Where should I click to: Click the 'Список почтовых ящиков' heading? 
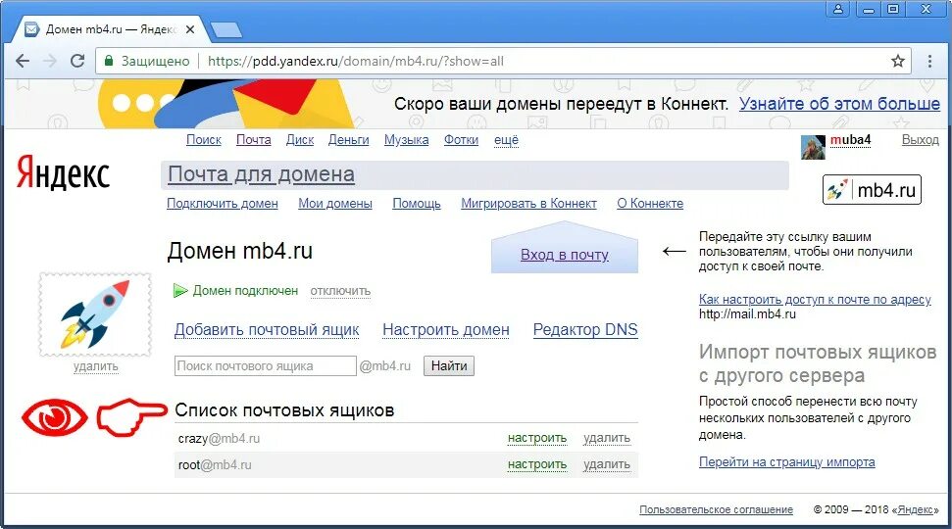click(x=284, y=410)
